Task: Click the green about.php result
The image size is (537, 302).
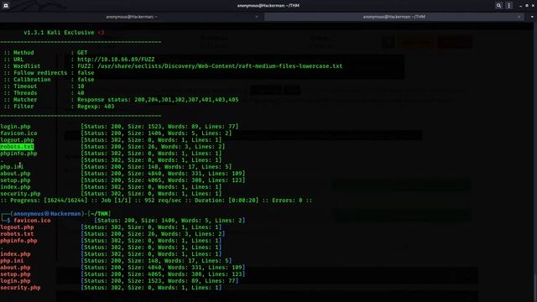Action: point(15,174)
